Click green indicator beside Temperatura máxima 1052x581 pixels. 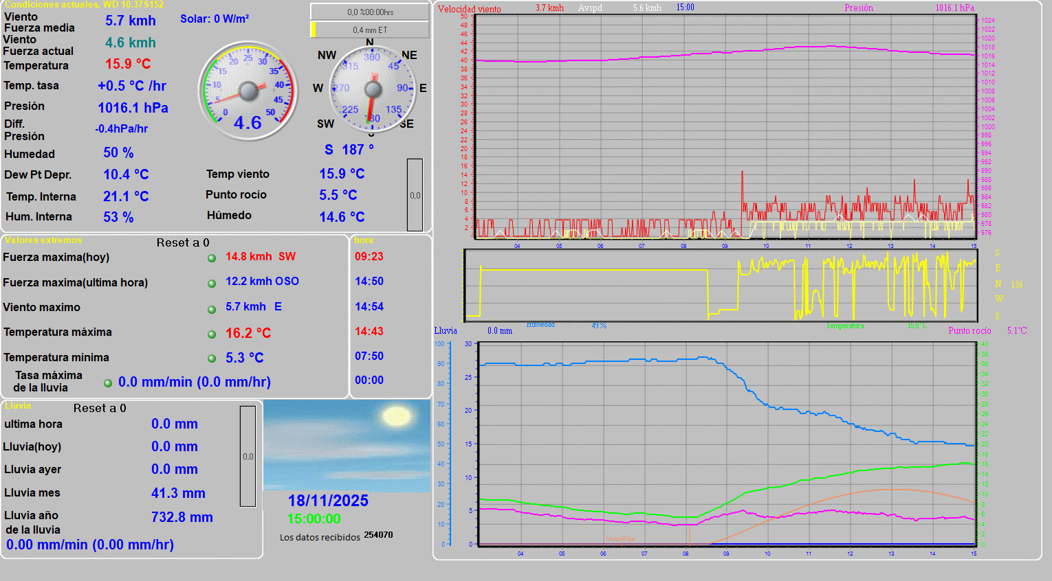click(212, 334)
